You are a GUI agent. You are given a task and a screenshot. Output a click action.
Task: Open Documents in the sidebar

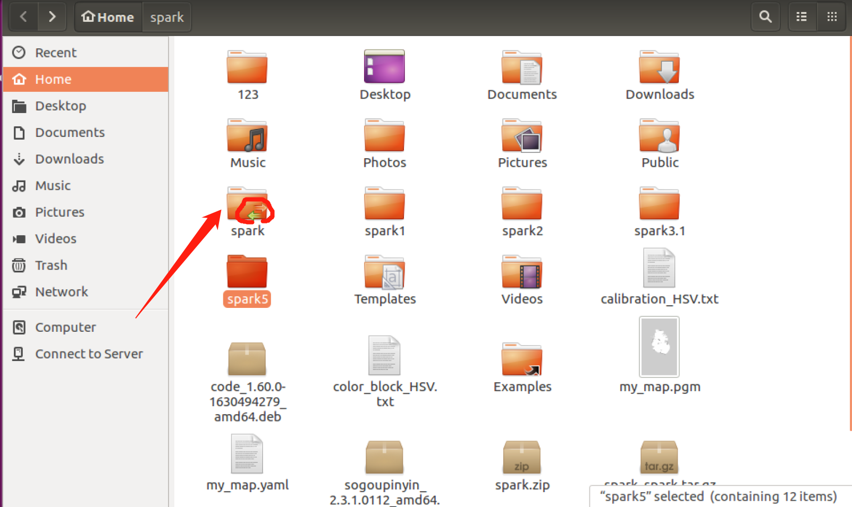86,132
